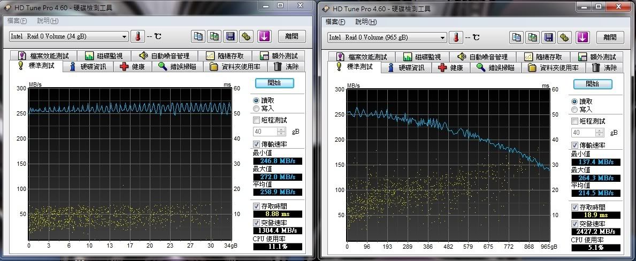636x261 pixels.
Task: Open 34 gB volume drive dropdown
Action: 68,36
